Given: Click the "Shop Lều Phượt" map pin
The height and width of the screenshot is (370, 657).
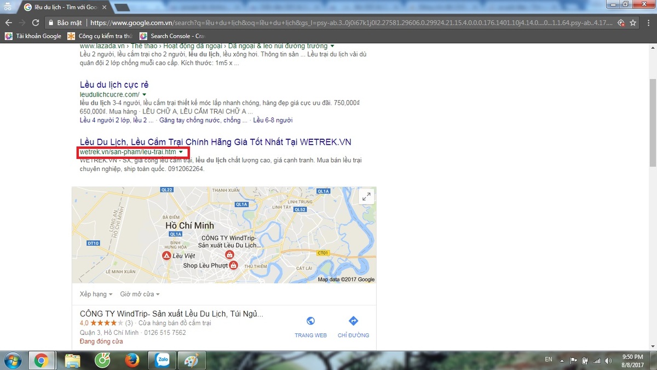Looking at the screenshot, I should click(233, 265).
